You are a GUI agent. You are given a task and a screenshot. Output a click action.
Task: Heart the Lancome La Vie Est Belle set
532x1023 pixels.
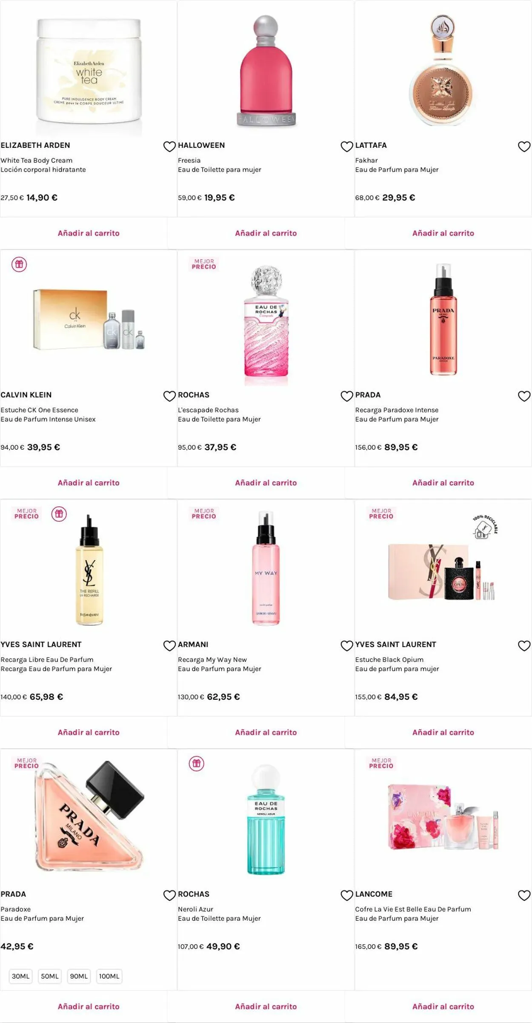[524, 895]
